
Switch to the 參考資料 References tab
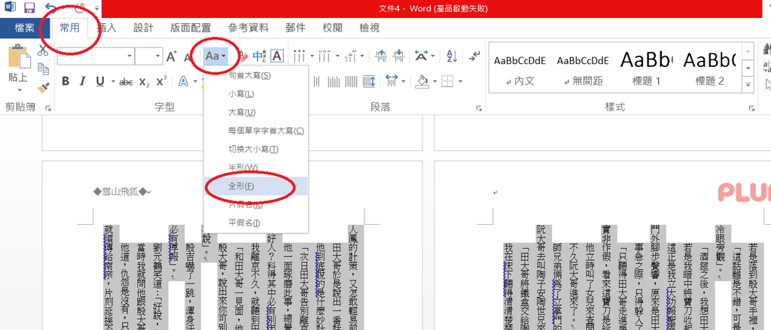click(x=248, y=28)
